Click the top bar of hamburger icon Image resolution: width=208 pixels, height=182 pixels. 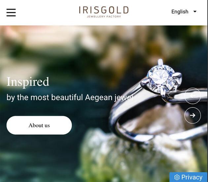pos(11,9)
